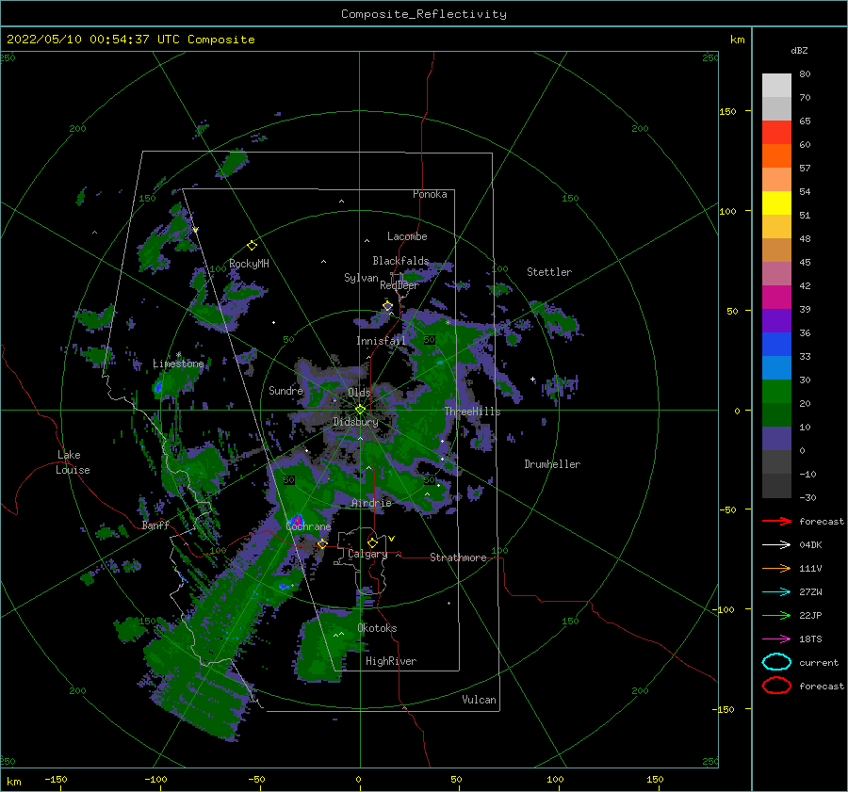Screen dimensions: 848x792
Task: Click the Airdrie town label
Action: point(371,503)
